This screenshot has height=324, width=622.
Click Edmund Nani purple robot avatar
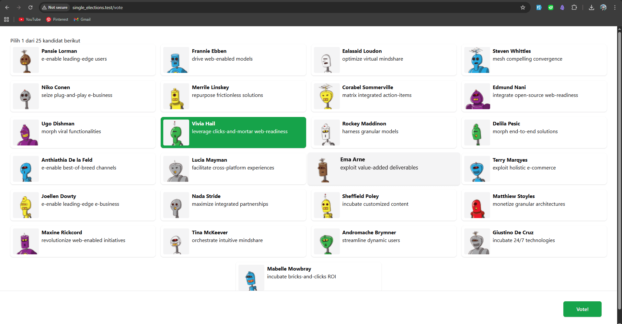[x=477, y=96]
